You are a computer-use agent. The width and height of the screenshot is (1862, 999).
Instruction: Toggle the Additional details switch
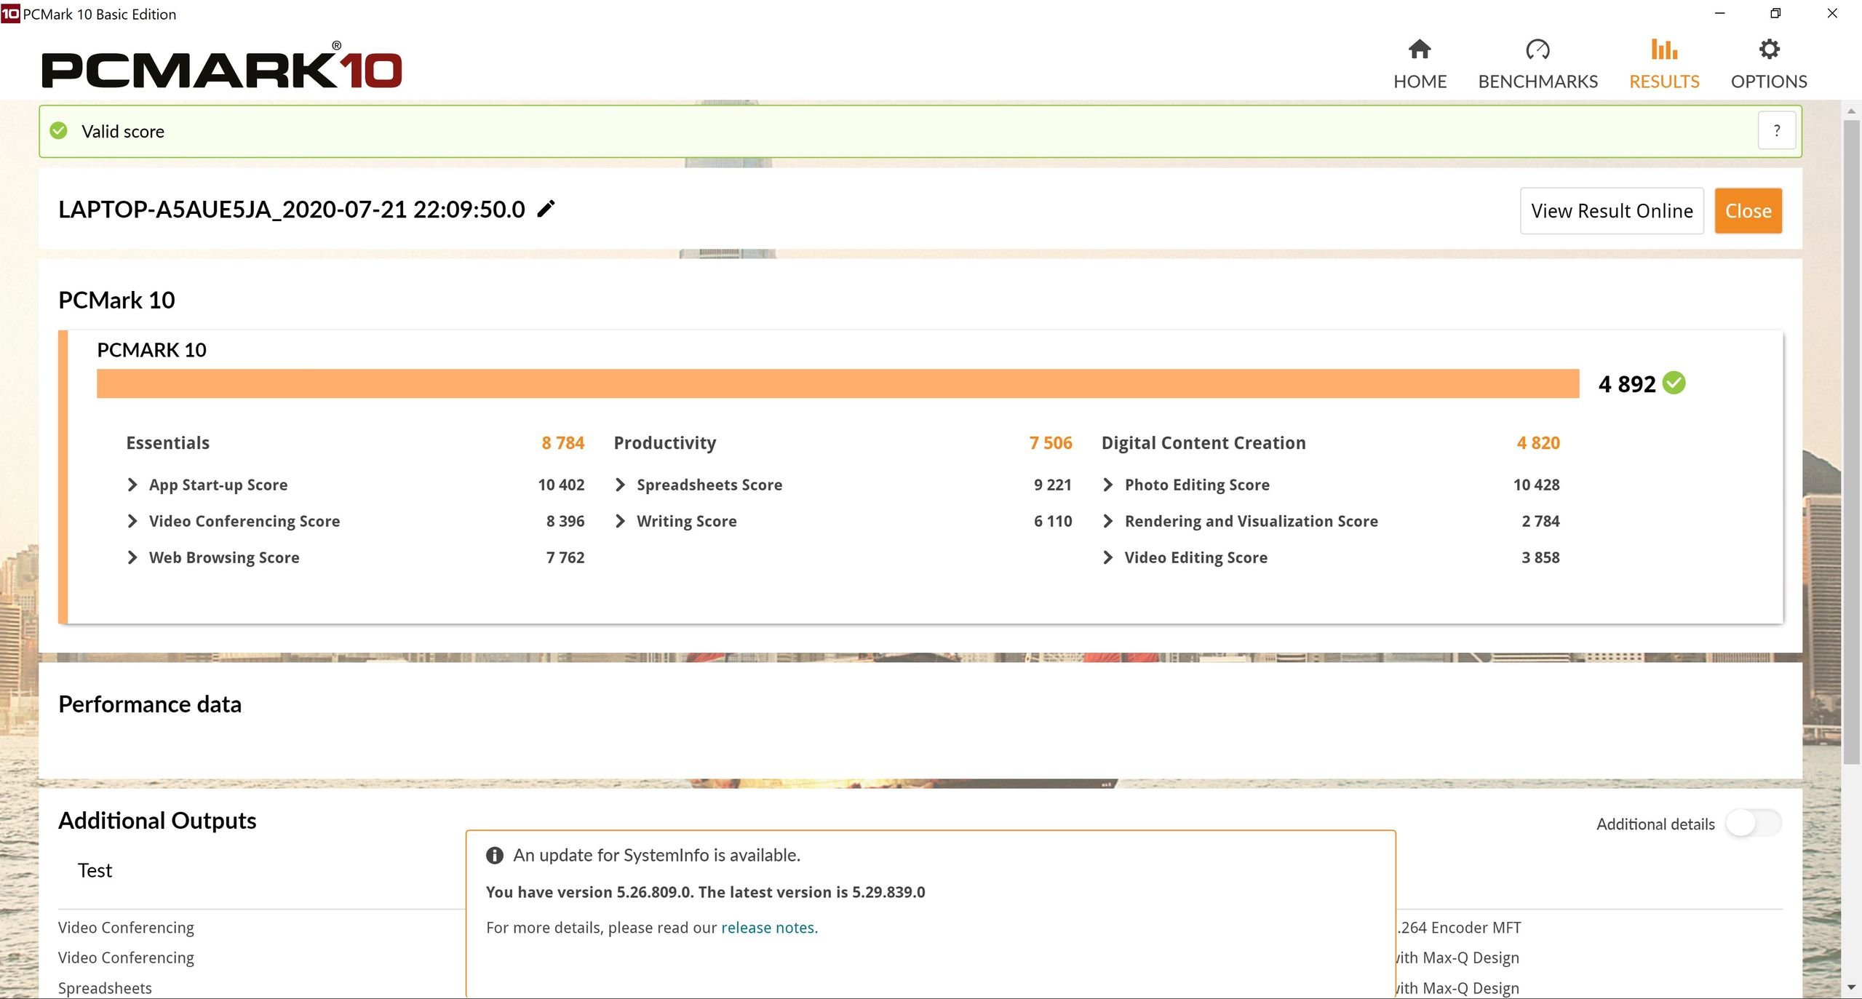pyautogui.click(x=1752, y=824)
